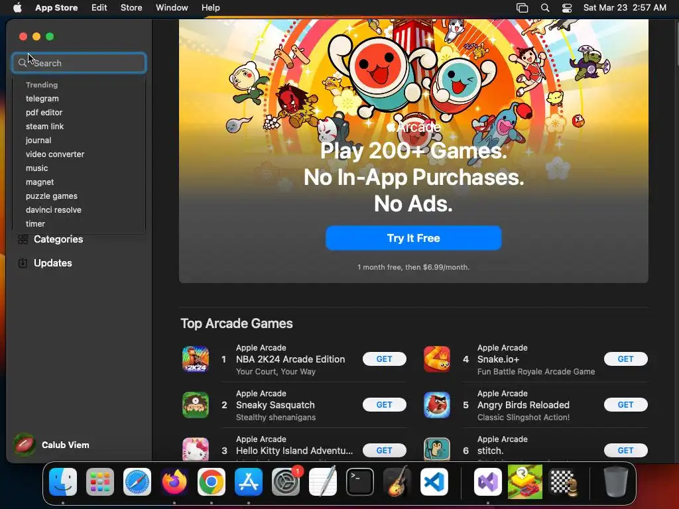
Task: Open Calub Viem account profile
Action: click(66, 445)
